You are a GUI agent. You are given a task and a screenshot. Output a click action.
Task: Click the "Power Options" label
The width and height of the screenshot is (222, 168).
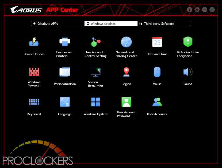pos(34,54)
